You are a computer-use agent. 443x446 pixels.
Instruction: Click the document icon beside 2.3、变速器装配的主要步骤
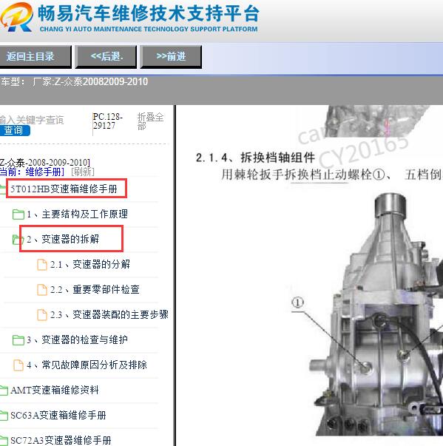point(42,315)
